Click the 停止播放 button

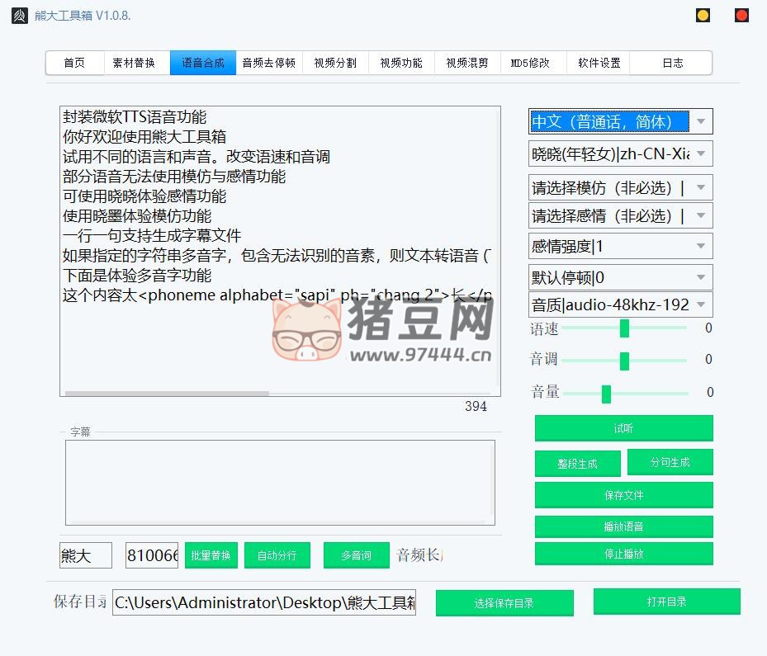coord(623,554)
